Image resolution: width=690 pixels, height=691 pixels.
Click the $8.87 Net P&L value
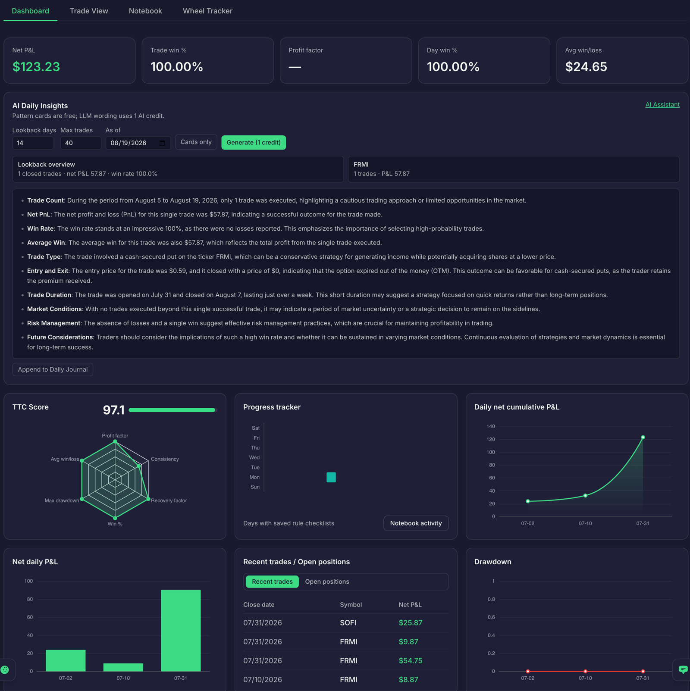pyautogui.click(x=408, y=679)
